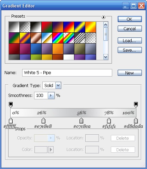The height and width of the screenshot is (169, 147).
Task: Click the presets scroll down arrow
Action: coord(106,57)
